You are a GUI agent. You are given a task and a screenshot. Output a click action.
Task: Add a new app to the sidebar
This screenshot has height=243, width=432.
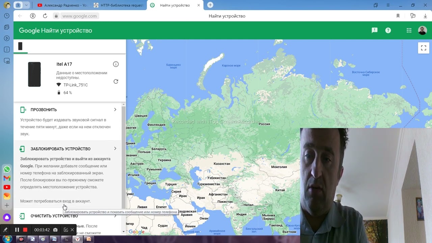coord(7,205)
